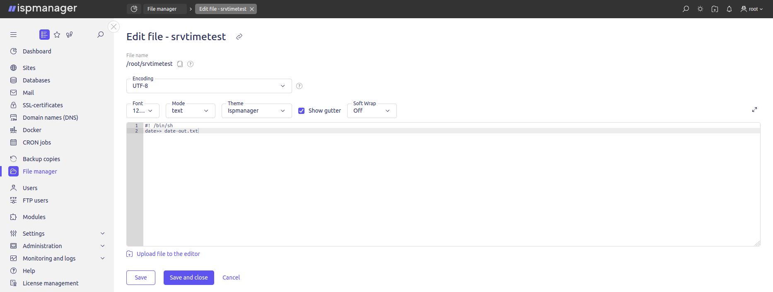Image resolution: width=773 pixels, height=292 pixels.
Task: Click the file path /root/srvtimetest text
Action: tap(150, 64)
